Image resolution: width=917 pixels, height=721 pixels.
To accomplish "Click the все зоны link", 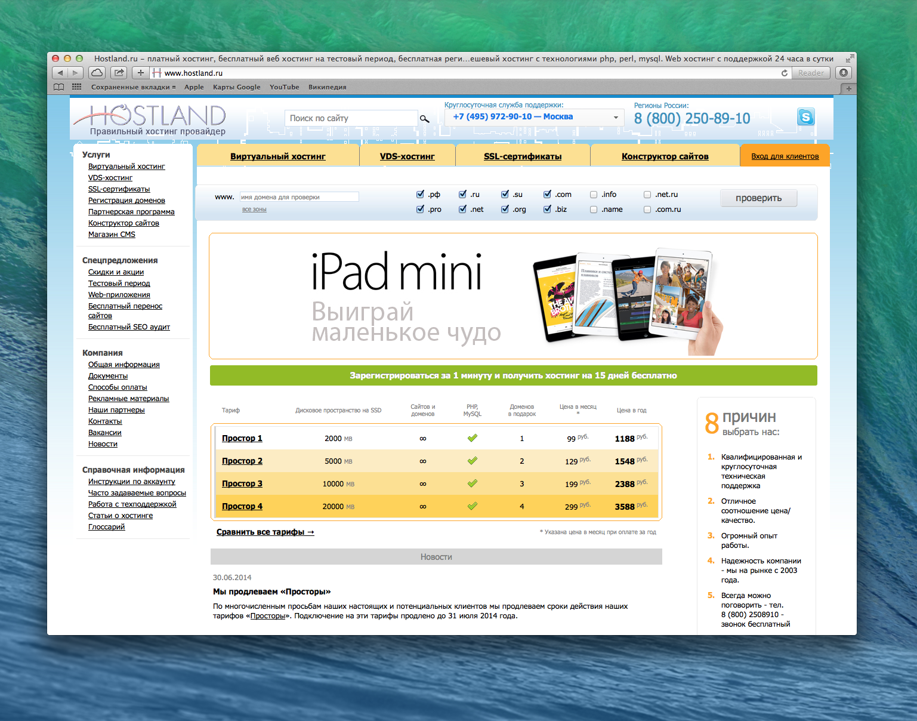I will pos(254,209).
